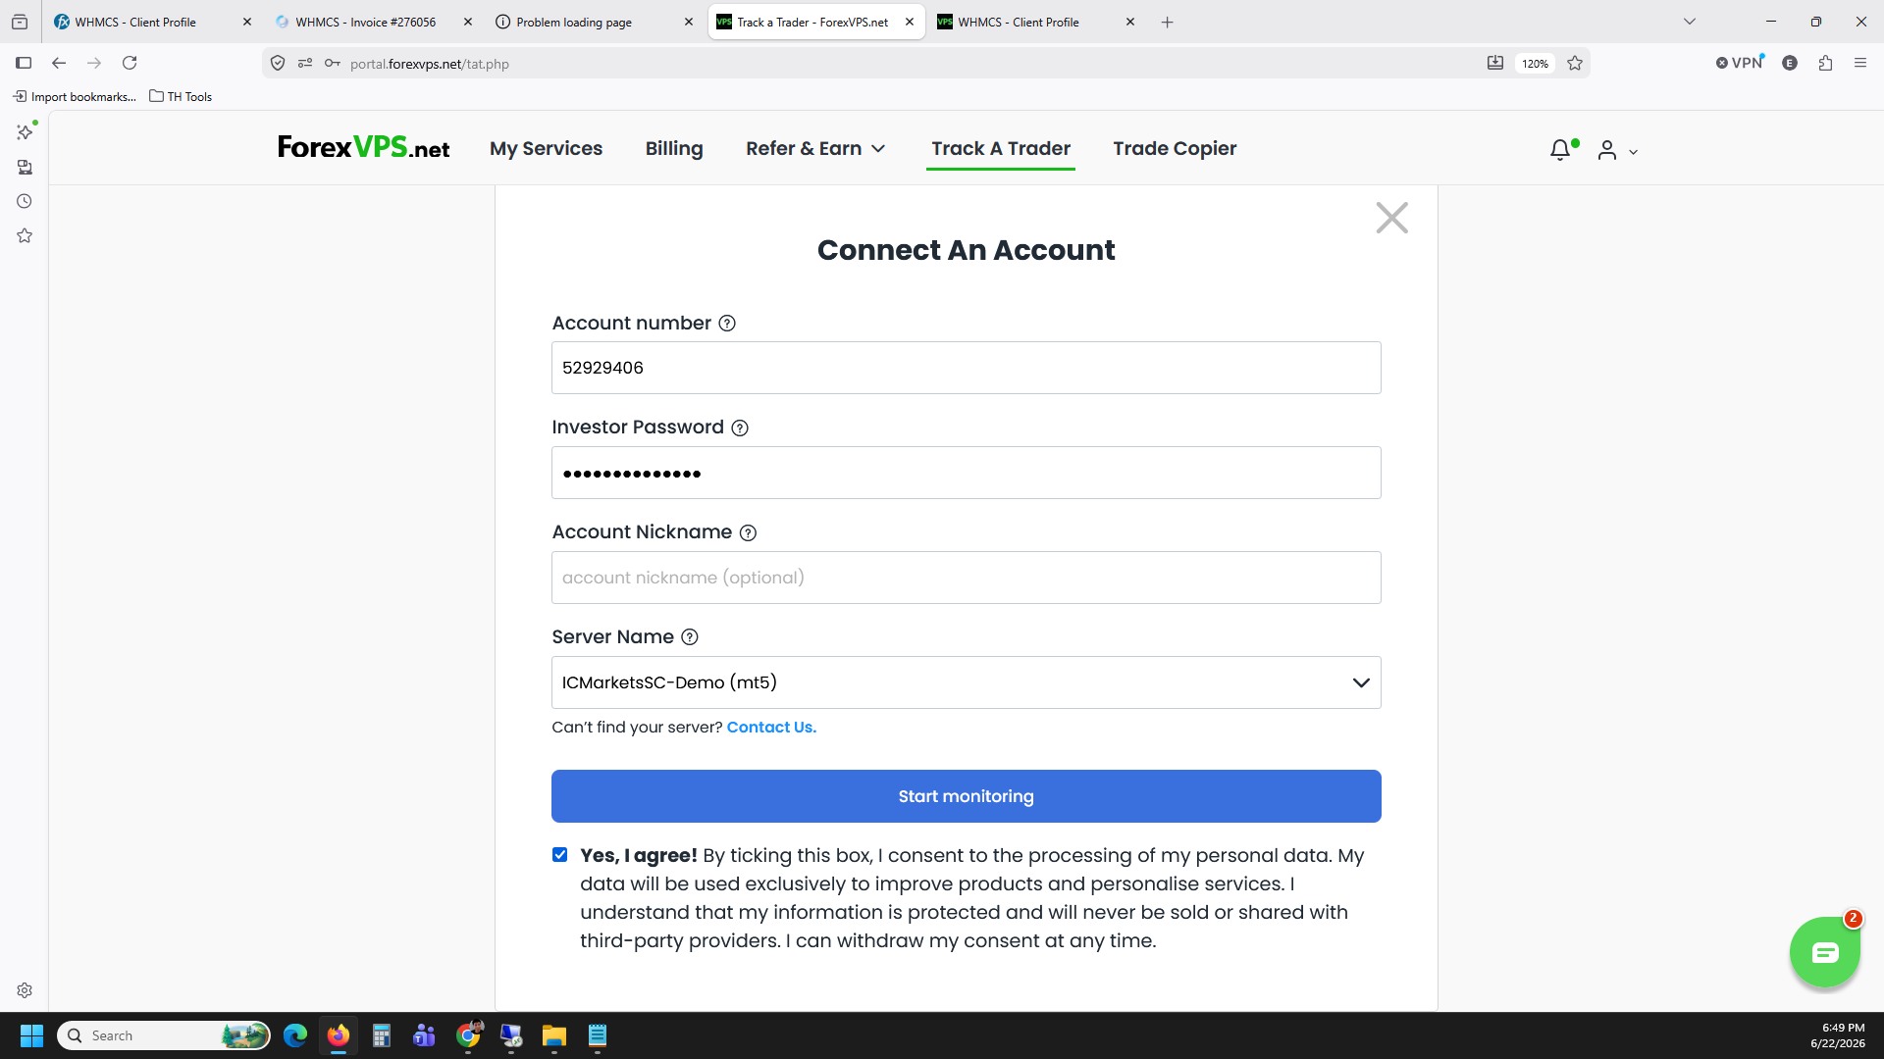Click the taskbar Search box
Viewport: 1884px width, 1059px height.
164,1035
